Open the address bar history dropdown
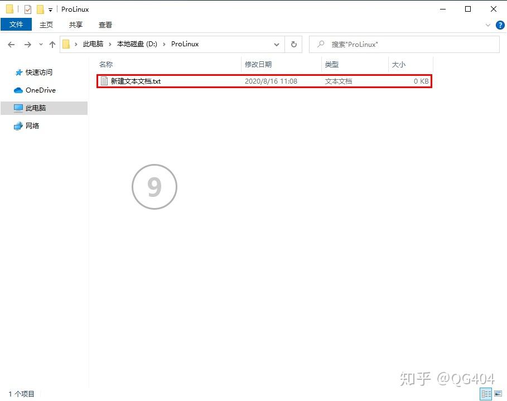This screenshot has height=401, width=507. pyautogui.click(x=277, y=45)
